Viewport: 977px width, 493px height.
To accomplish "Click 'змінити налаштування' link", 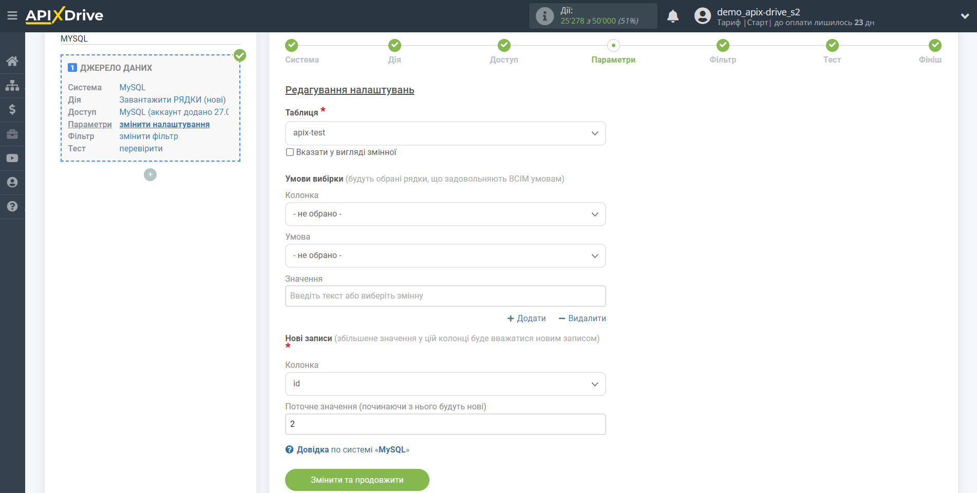I will [164, 125].
